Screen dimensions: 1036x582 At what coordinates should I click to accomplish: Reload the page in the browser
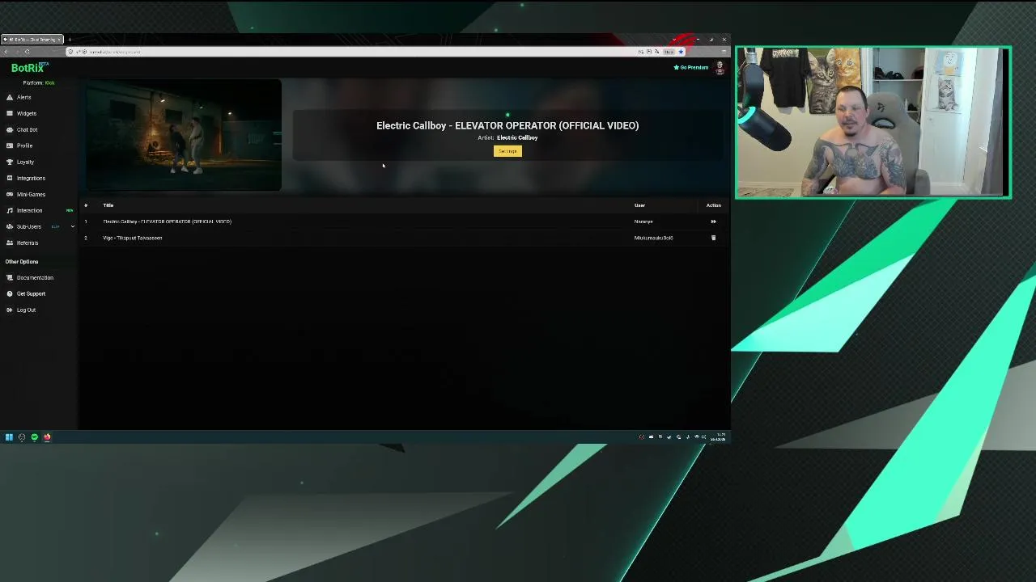point(27,52)
